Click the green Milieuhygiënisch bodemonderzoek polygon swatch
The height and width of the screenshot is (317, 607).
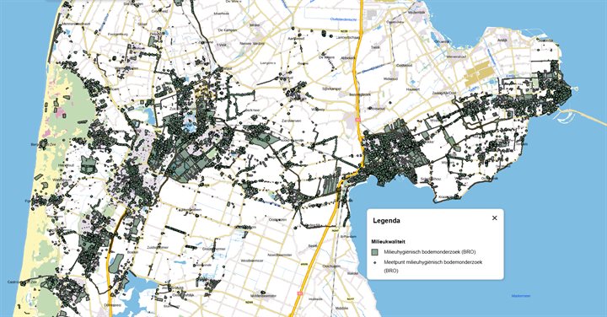(x=374, y=252)
